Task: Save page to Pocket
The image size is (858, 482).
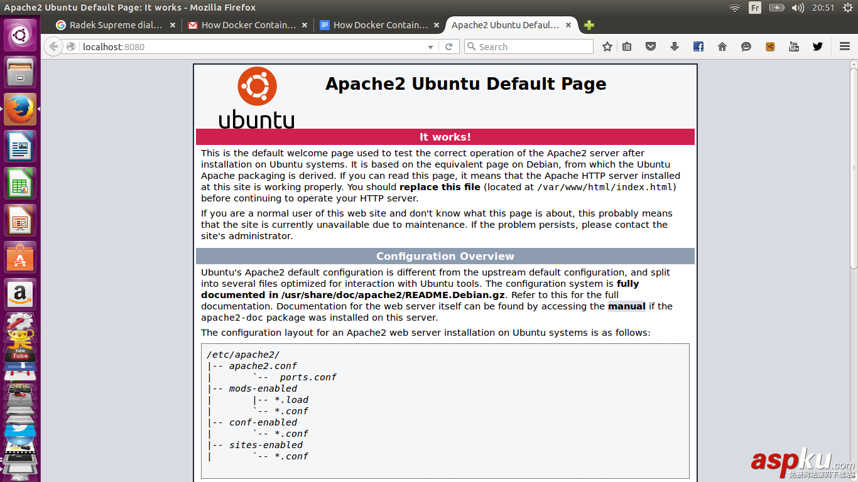Action: click(x=651, y=46)
